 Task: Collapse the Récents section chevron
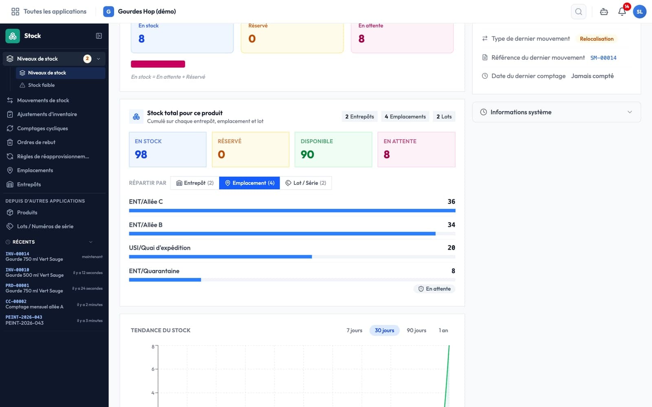pos(90,242)
